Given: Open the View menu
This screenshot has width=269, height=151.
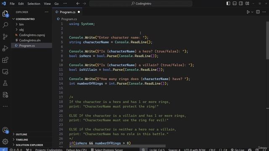Looking at the screenshot, I should pyautogui.click(x=47, y=4).
